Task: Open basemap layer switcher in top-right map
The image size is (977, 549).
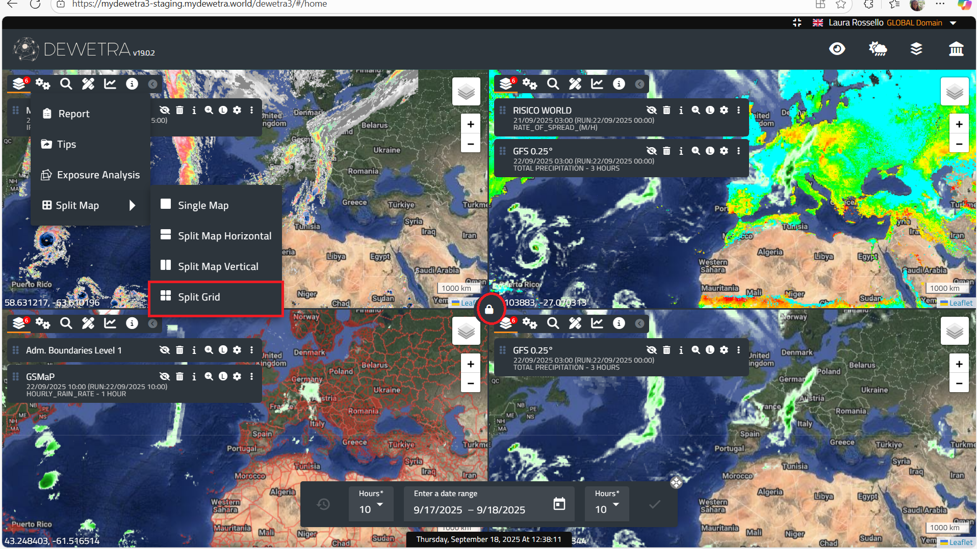Action: coord(954,92)
